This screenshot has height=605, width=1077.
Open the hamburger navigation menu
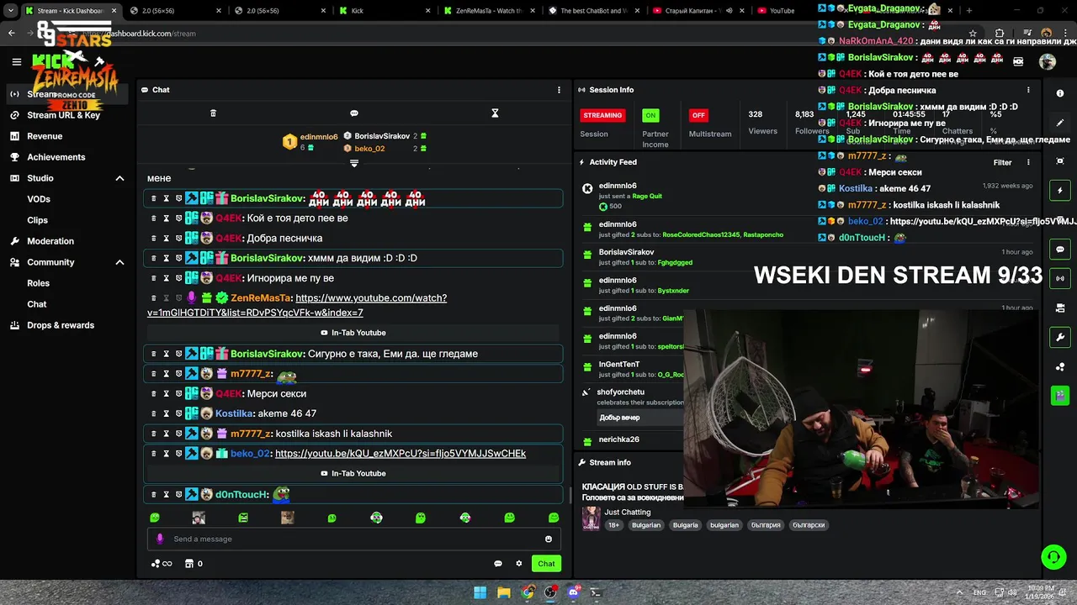pyautogui.click(x=16, y=61)
